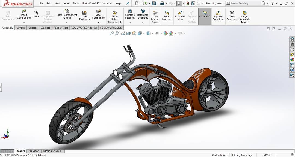Open File Properties list icon
This screenshot has width=295, height=157.
[193, 3]
